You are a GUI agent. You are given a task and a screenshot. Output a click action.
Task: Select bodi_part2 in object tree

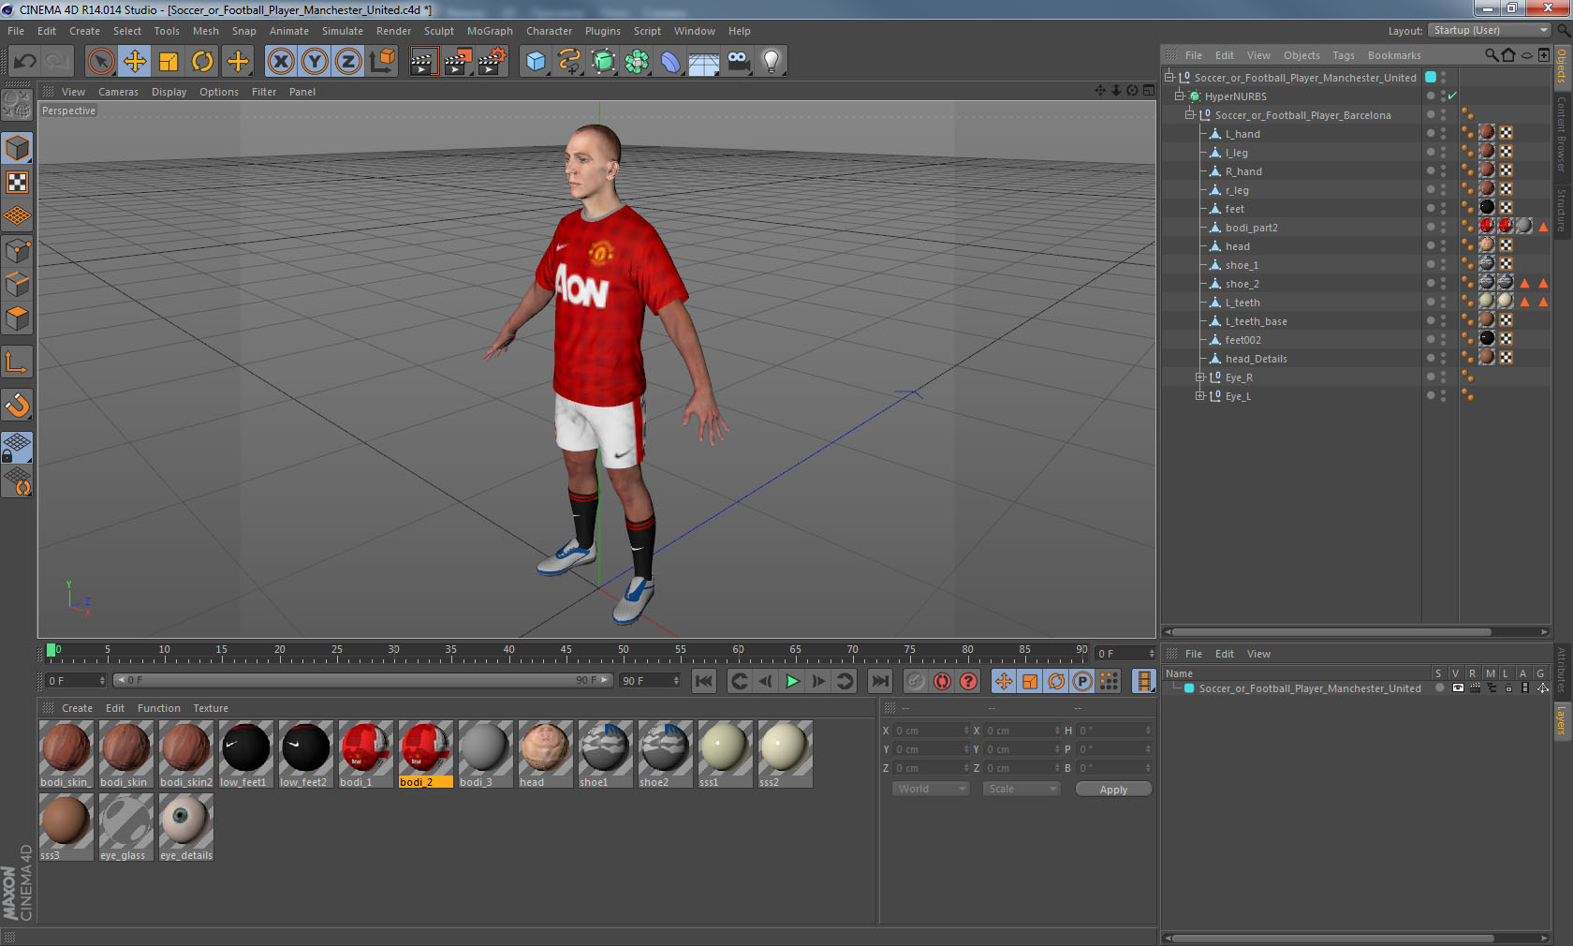tap(1251, 228)
